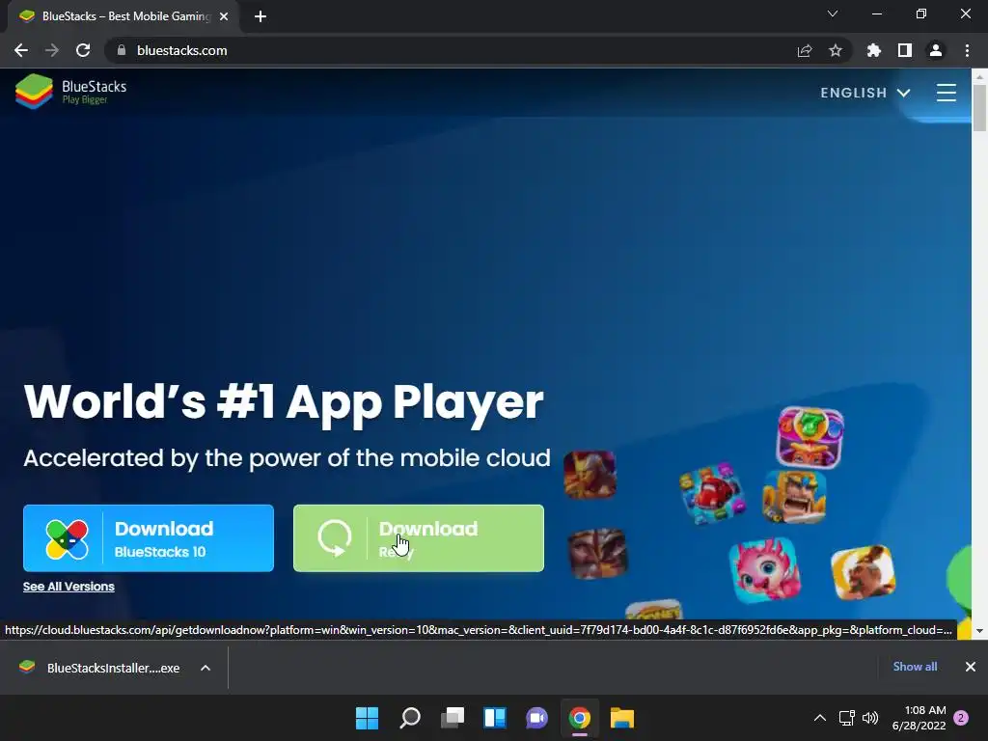
Task: Click the browser forward arrow
Action: (52, 50)
